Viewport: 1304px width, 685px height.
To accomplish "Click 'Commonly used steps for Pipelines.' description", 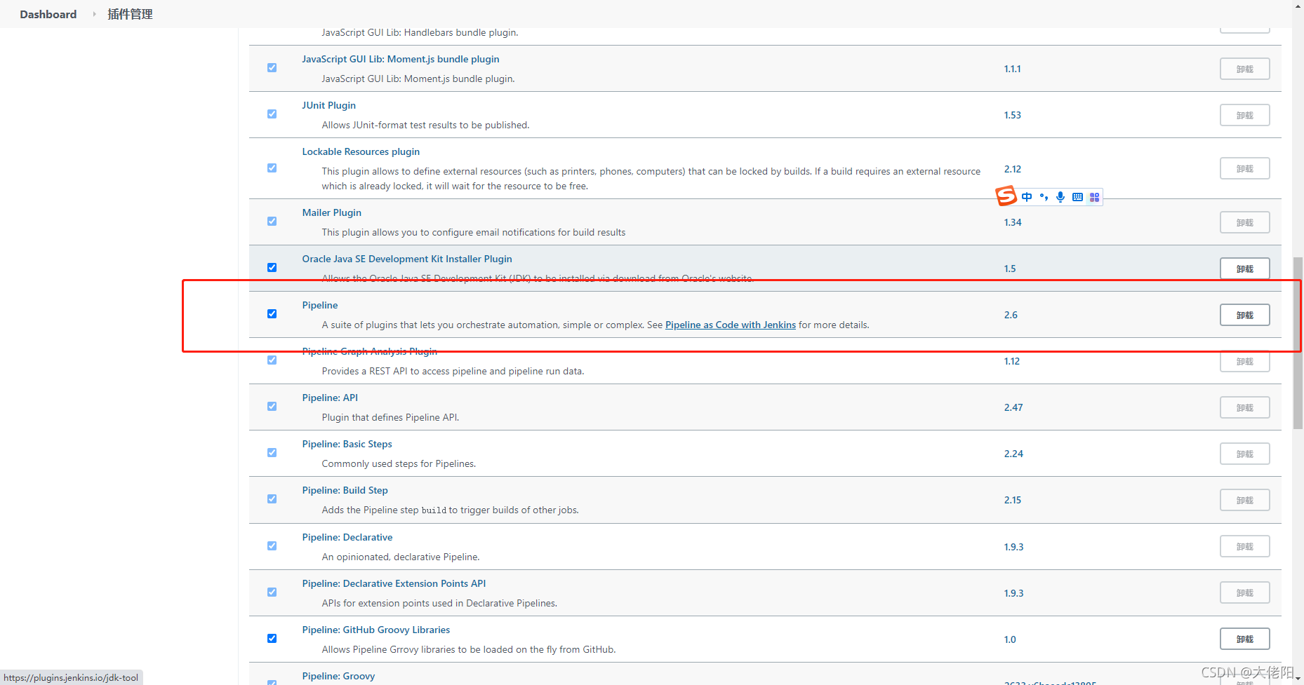I will pyautogui.click(x=399, y=463).
